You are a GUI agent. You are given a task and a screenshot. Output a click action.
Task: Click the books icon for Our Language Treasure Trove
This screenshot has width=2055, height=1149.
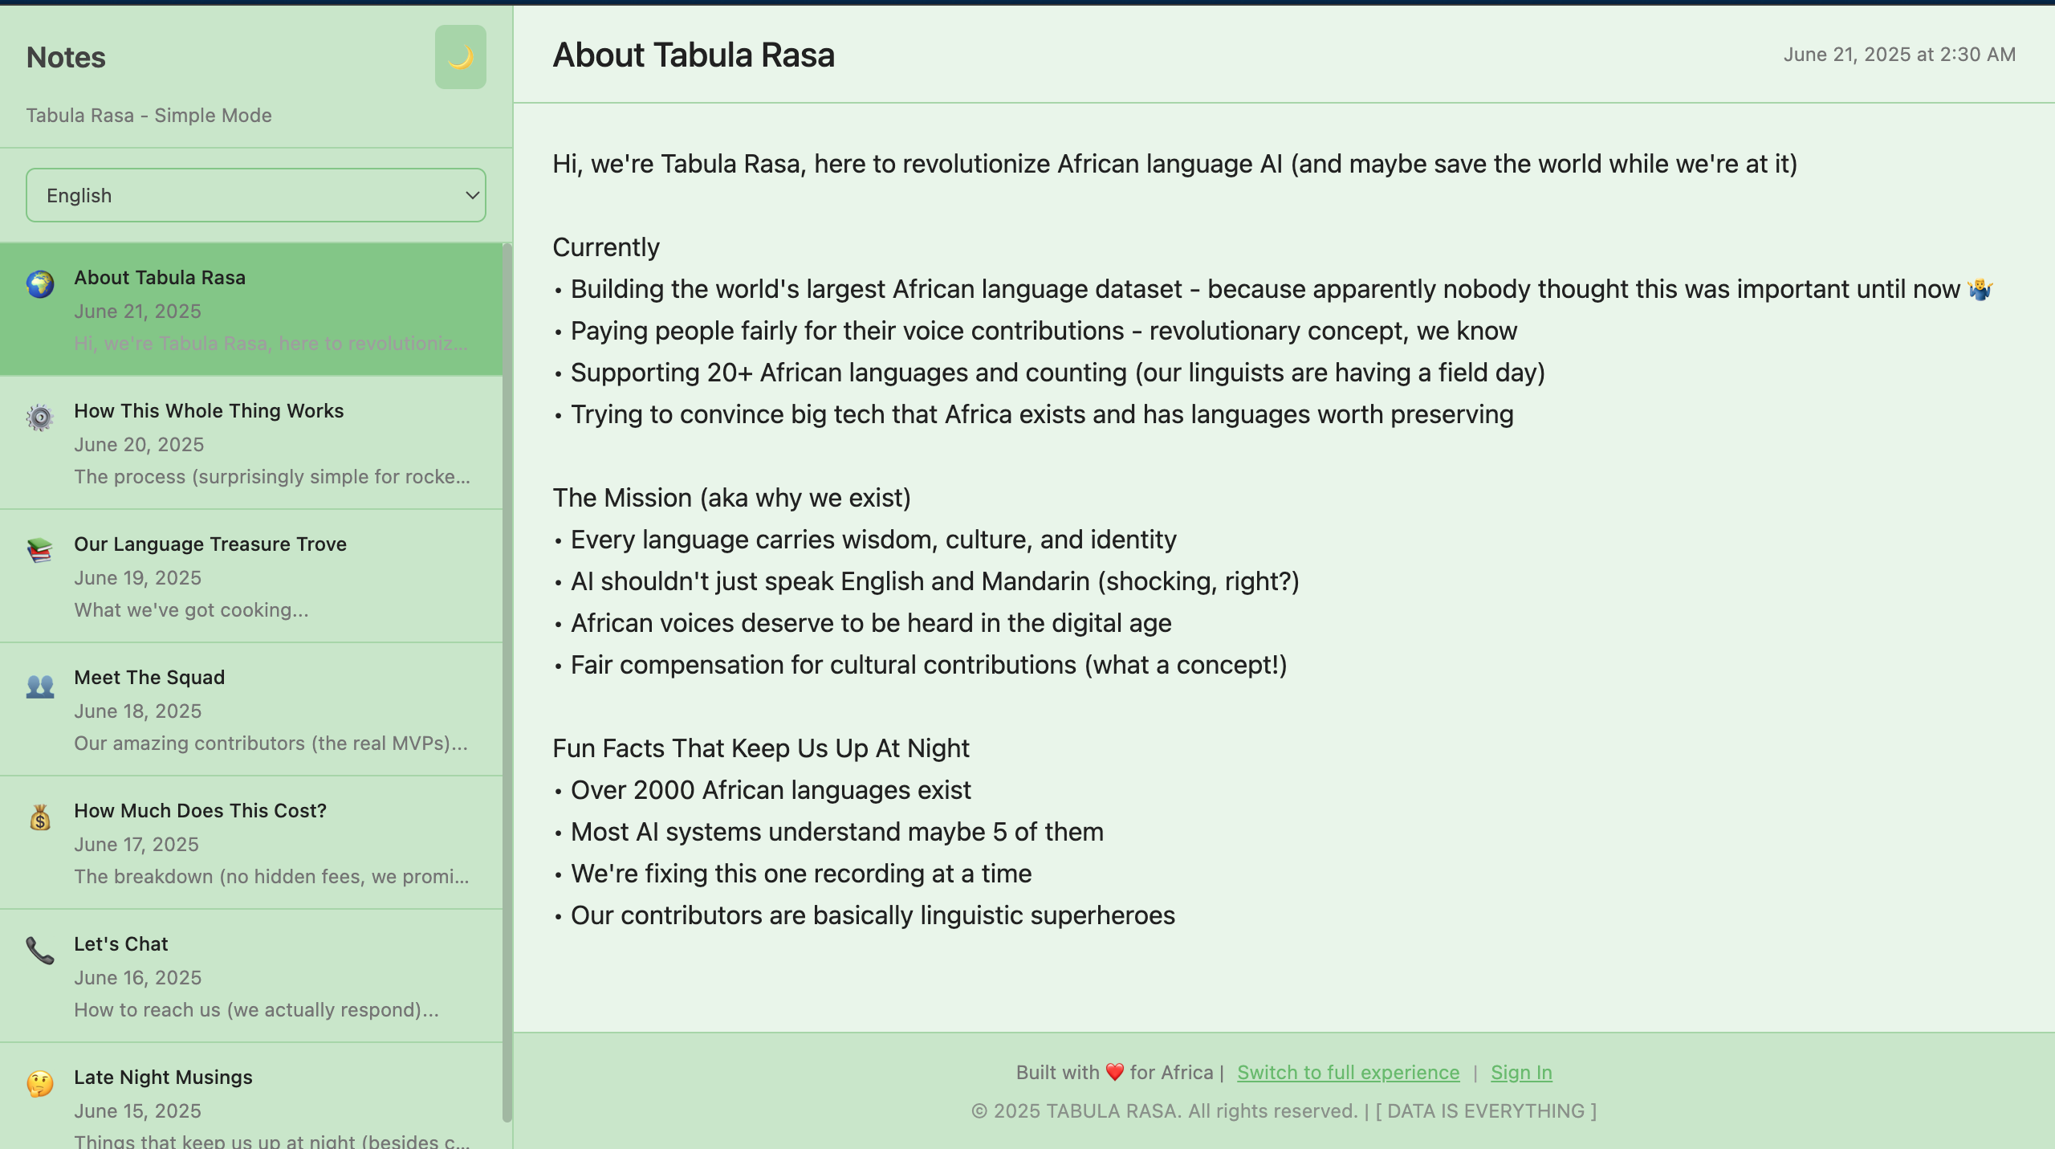[40, 551]
